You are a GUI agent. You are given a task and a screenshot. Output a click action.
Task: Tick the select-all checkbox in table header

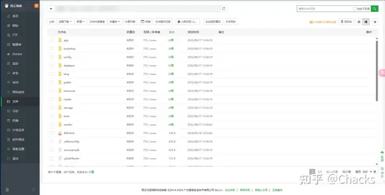pyautogui.click(x=51, y=32)
